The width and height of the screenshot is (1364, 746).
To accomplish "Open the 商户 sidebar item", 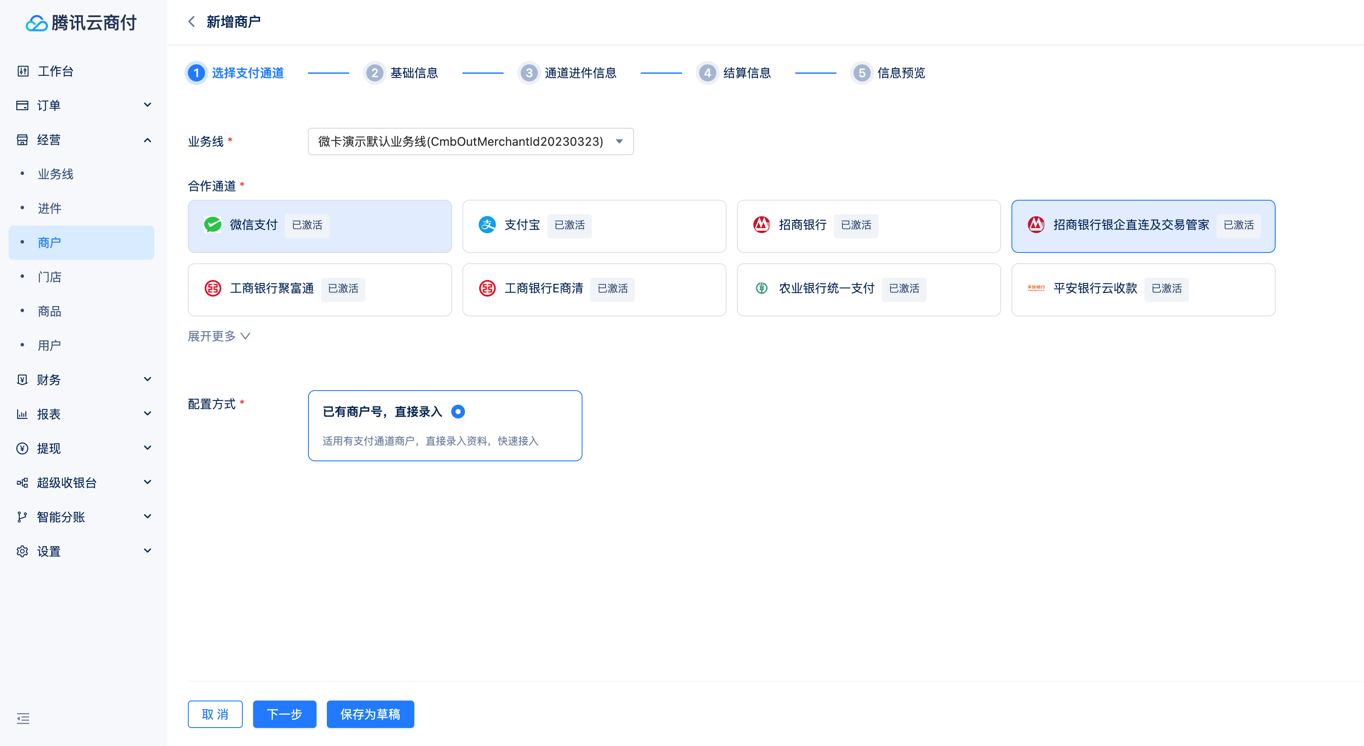I will click(81, 243).
